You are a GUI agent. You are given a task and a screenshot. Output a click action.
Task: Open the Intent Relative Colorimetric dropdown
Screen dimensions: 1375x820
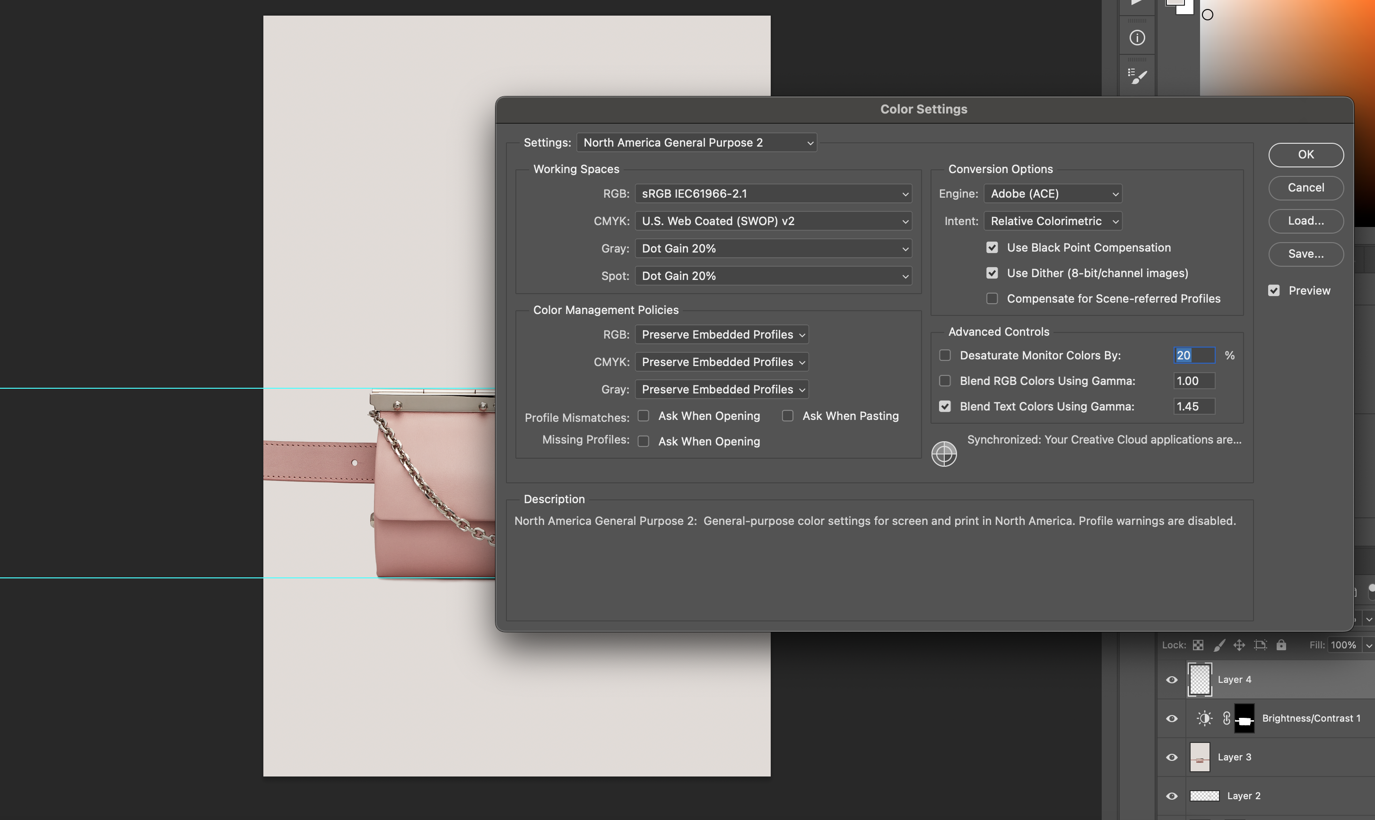tap(1053, 221)
